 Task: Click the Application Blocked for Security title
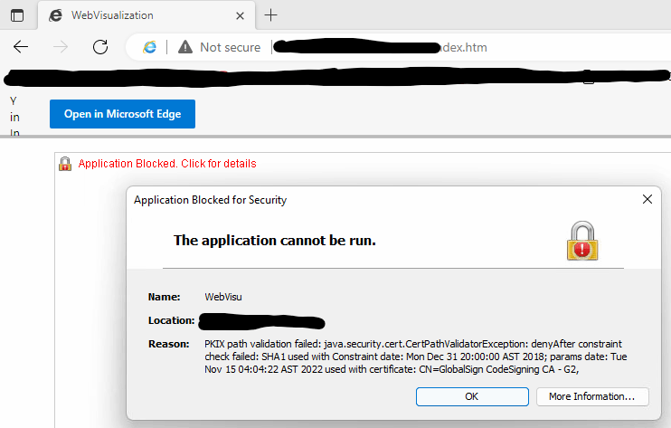click(210, 200)
